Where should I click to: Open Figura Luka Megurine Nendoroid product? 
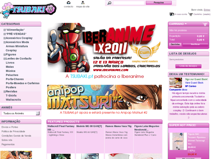coord(147,128)
